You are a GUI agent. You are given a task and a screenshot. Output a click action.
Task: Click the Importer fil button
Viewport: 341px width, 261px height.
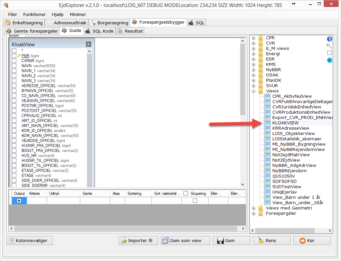137,241
